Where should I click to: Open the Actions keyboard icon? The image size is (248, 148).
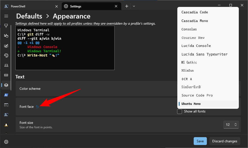[x=6, y=75]
